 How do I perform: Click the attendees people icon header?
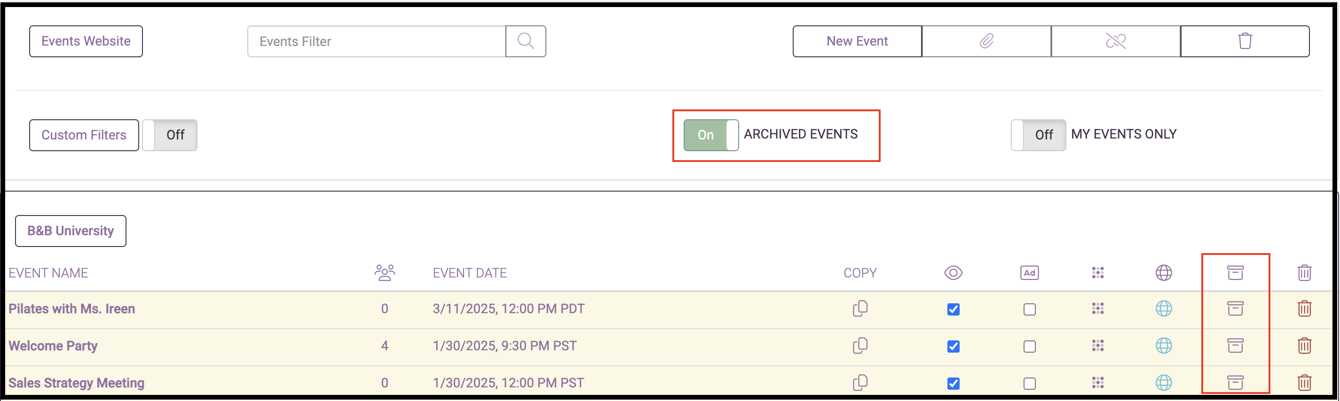[x=385, y=273]
